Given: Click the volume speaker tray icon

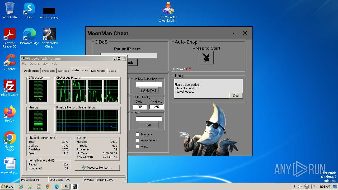Looking at the screenshot, I should pyautogui.click(x=300, y=187).
